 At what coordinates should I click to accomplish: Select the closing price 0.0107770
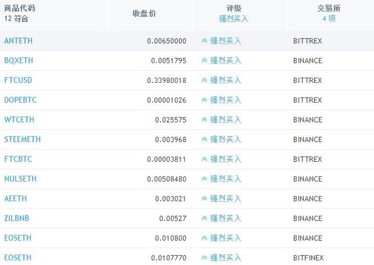click(169, 258)
